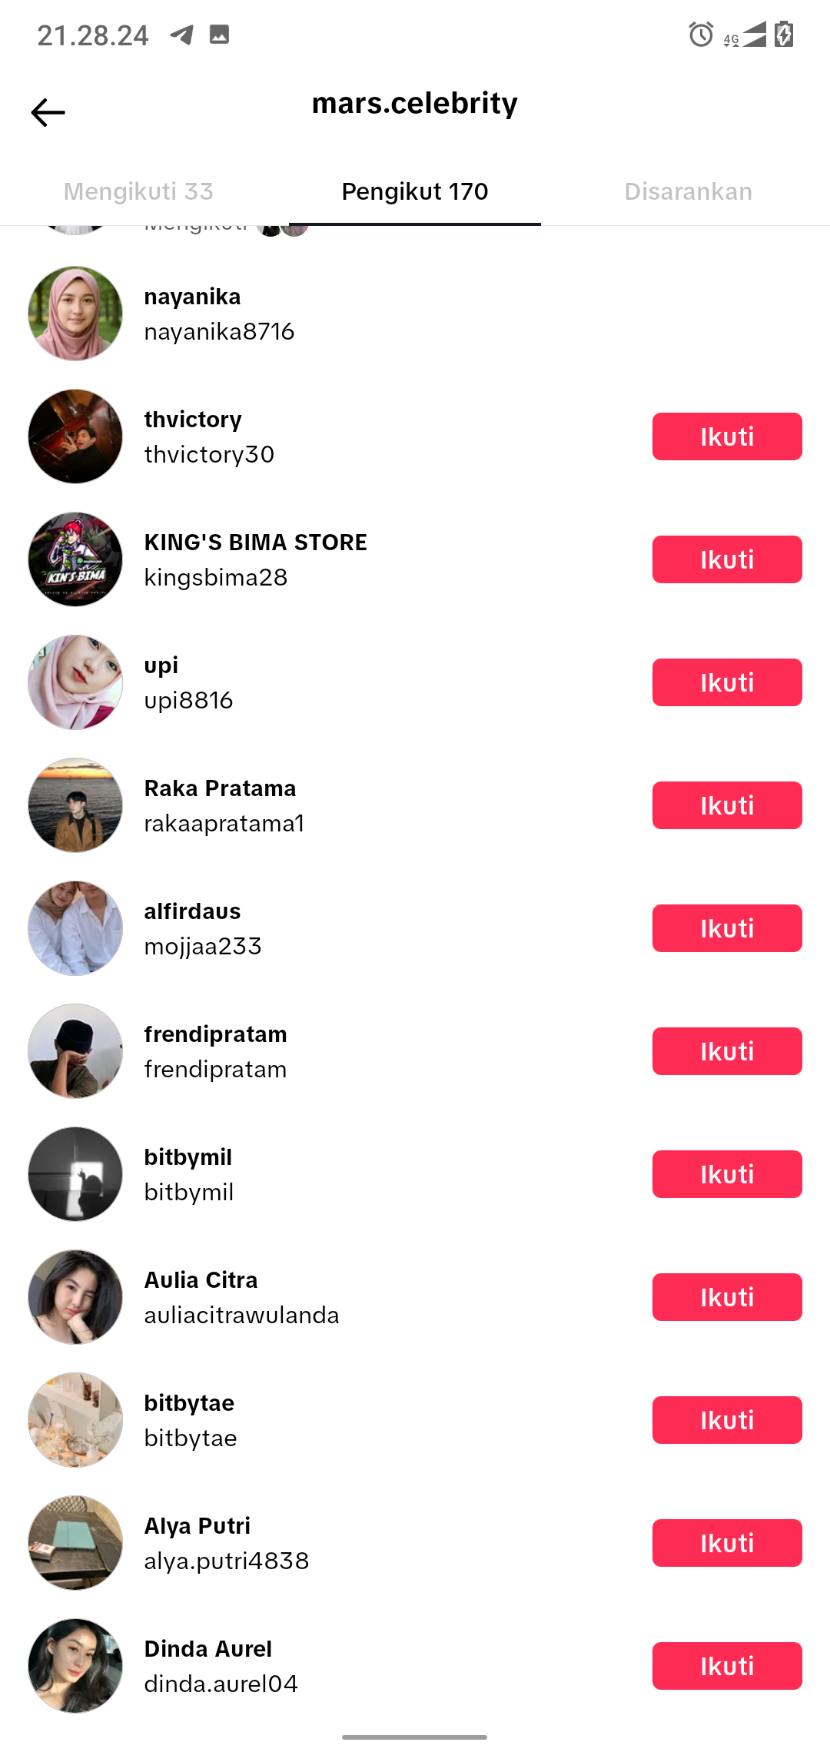Click Ikuti for user bitbytae
The image size is (830, 1752).
click(727, 1420)
